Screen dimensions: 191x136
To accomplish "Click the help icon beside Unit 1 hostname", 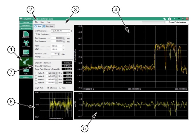I will tap(71, 31).
